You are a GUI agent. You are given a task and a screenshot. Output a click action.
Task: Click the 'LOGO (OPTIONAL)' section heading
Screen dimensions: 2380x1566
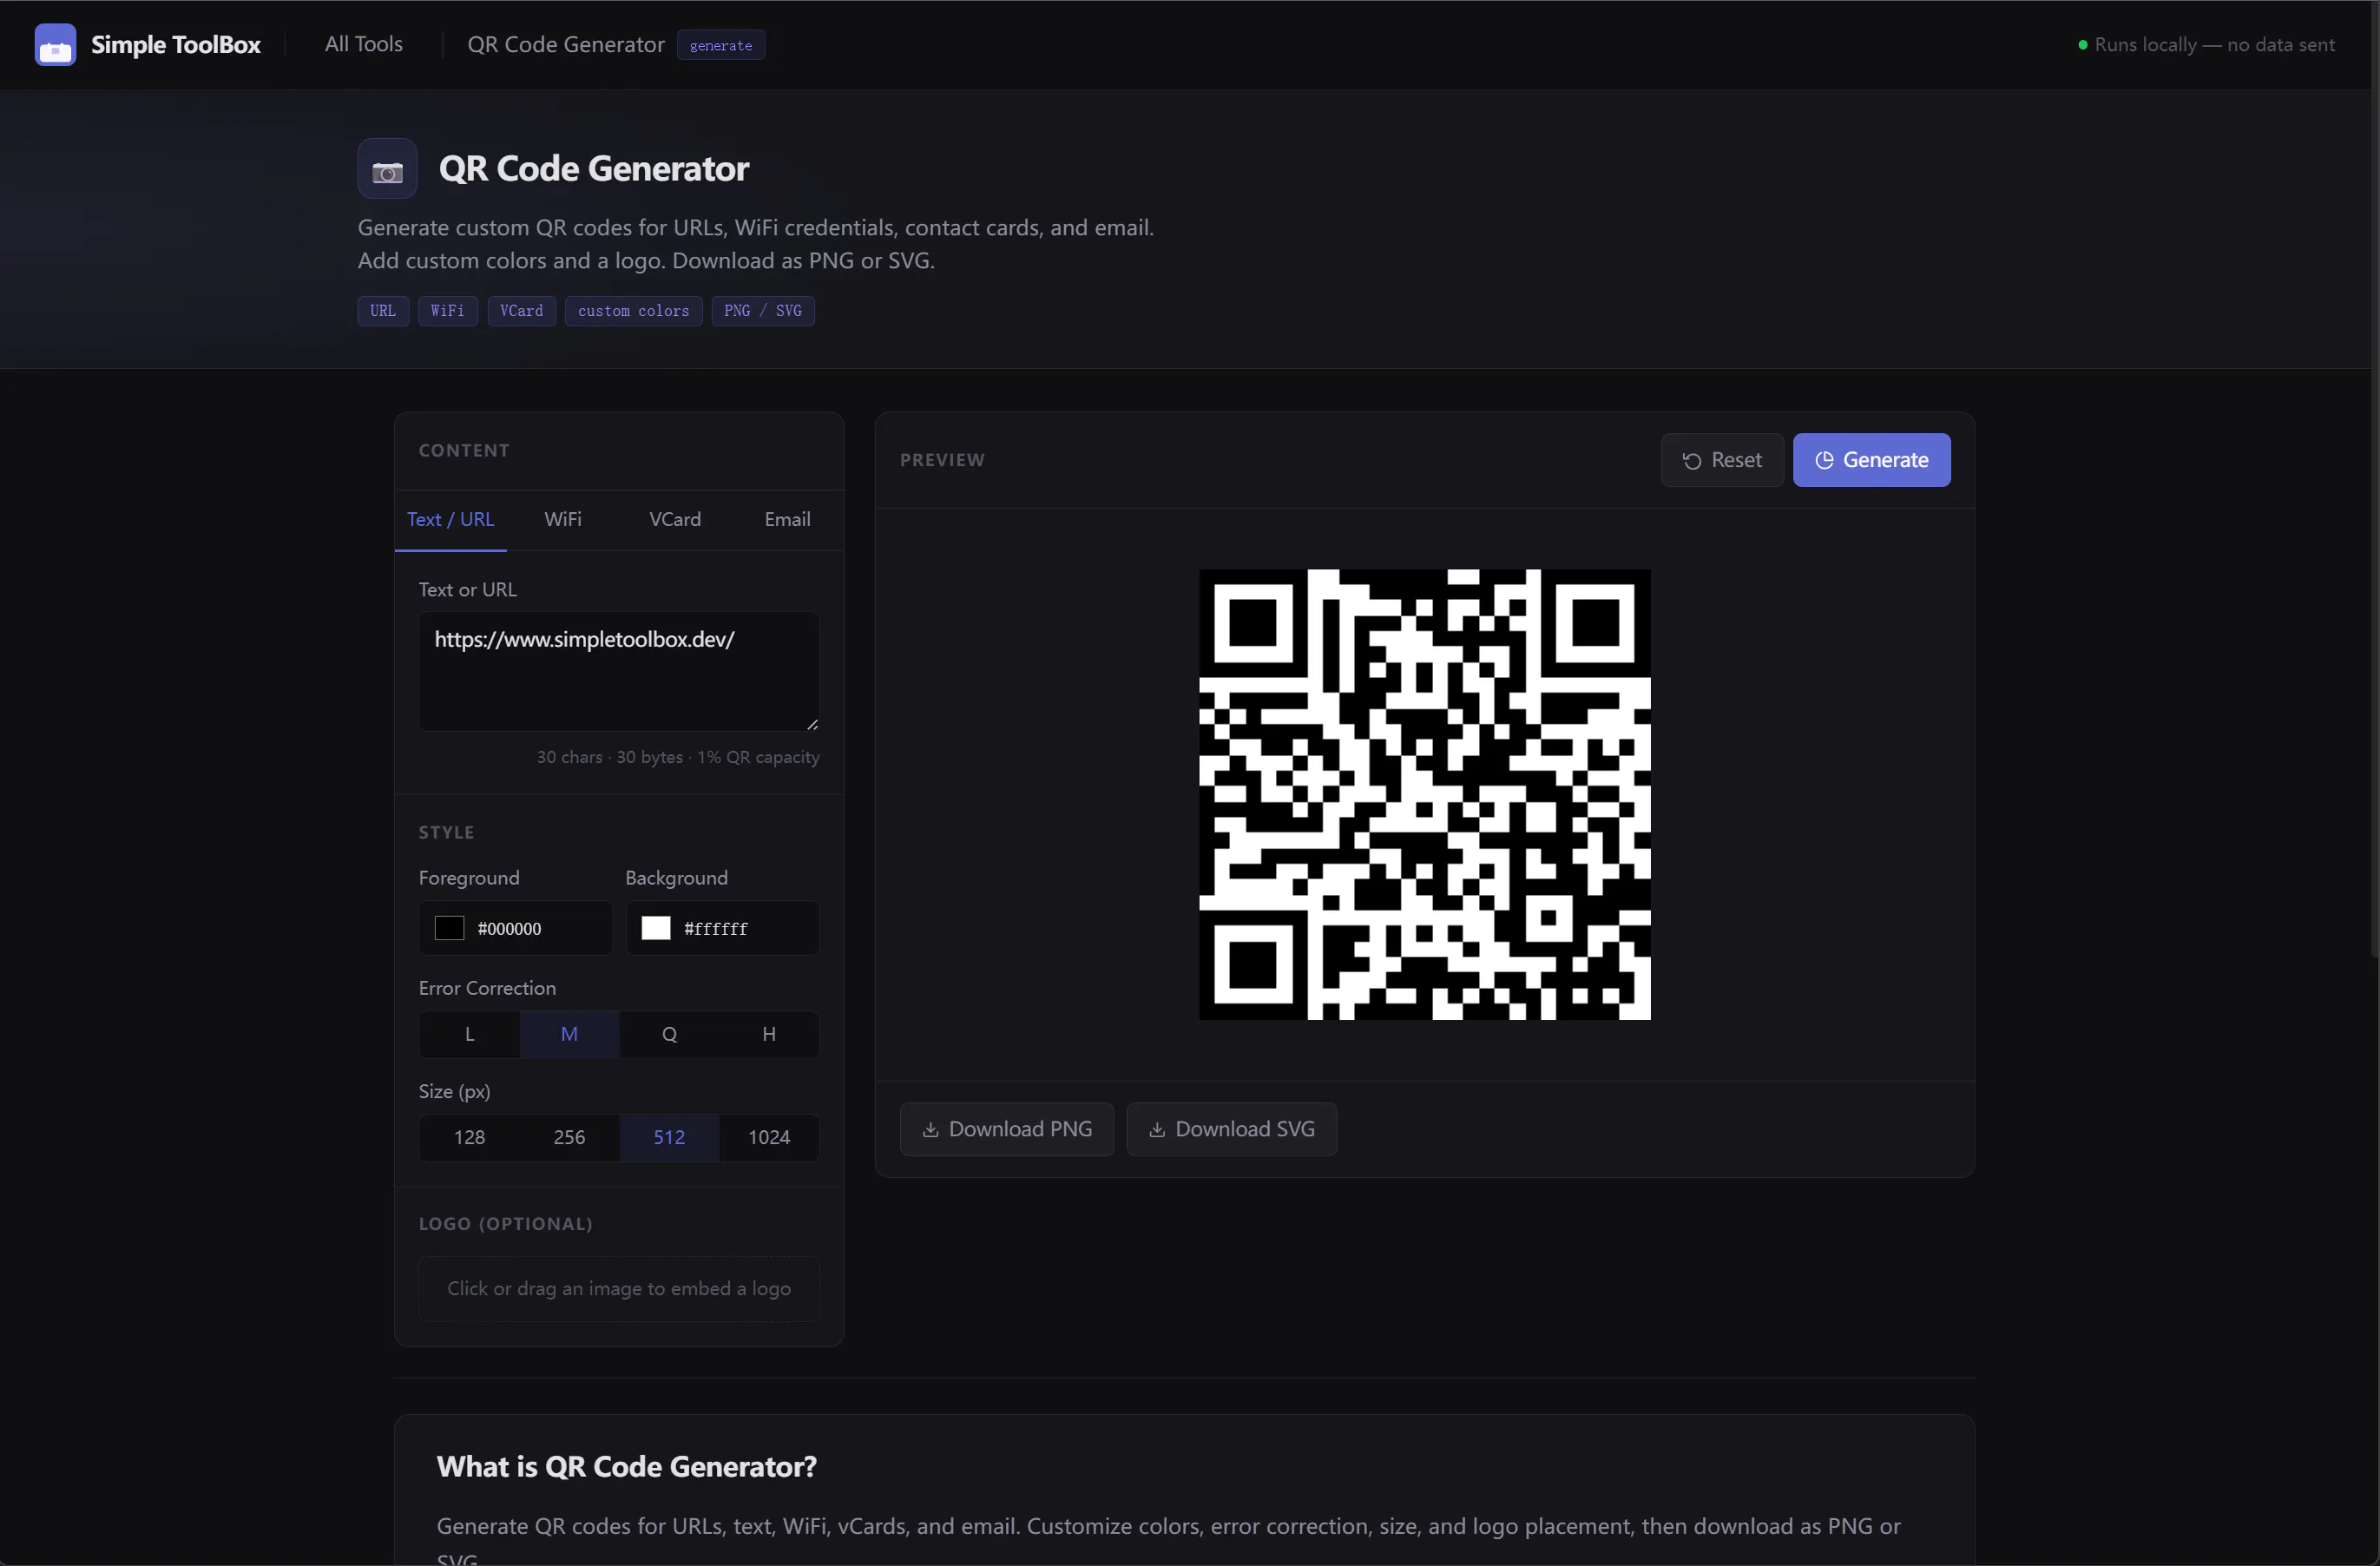click(505, 1224)
